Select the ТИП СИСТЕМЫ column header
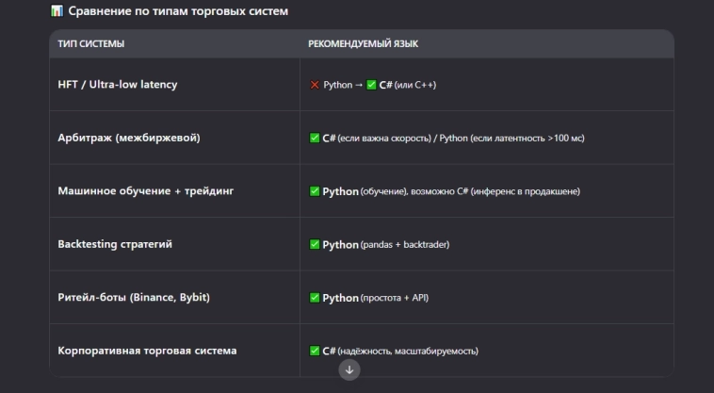The height and width of the screenshot is (393, 714). coord(90,44)
